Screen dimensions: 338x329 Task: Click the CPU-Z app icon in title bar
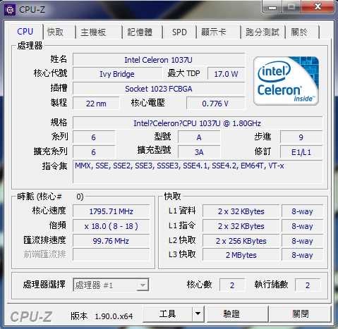pyautogui.click(x=10, y=9)
